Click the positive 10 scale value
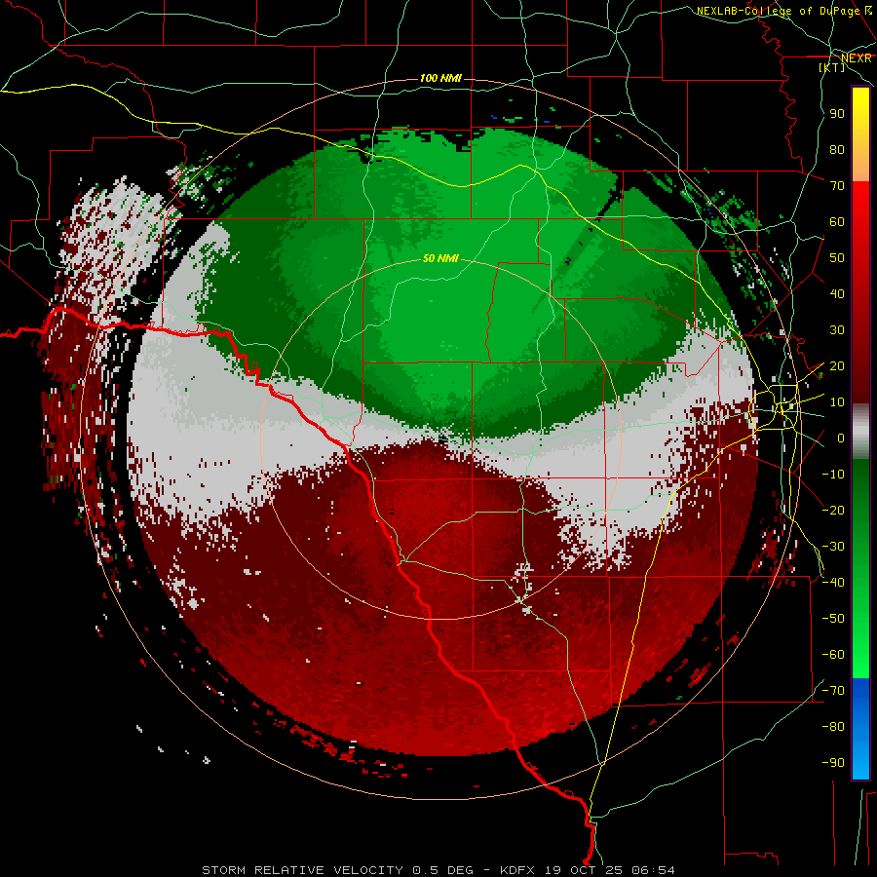877x877 pixels. point(837,402)
